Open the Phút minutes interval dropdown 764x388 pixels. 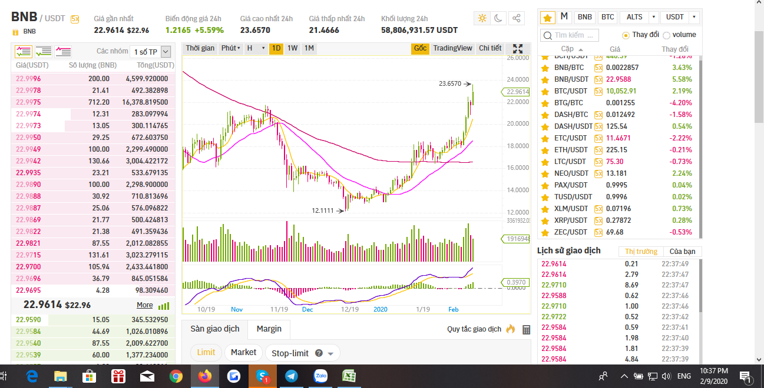point(230,48)
